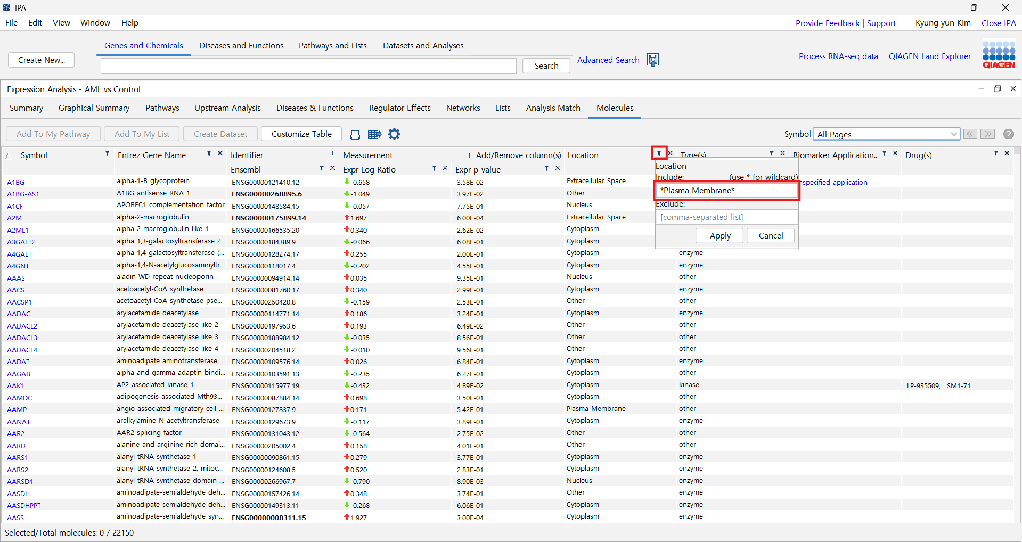This screenshot has width=1022, height=542.
Task: Sort by the Symbol column header
Action: pyautogui.click(x=34, y=155)
